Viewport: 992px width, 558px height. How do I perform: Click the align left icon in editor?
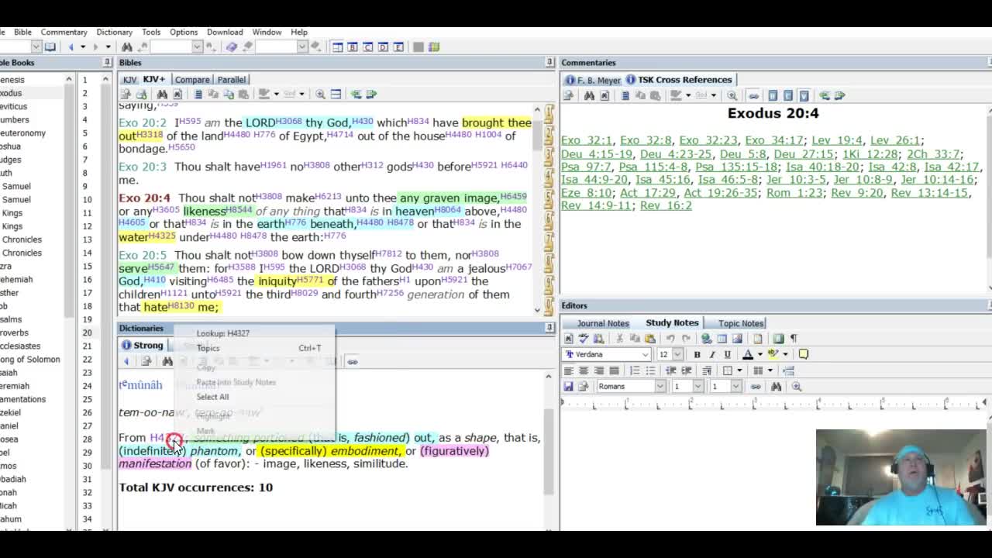point(569,370)
